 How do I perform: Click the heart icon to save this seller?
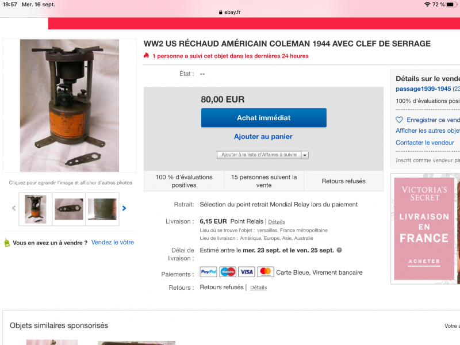[399, 120]
